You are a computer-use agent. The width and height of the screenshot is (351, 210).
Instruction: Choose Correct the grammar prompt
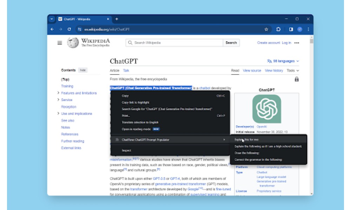[x=269, y=160]
